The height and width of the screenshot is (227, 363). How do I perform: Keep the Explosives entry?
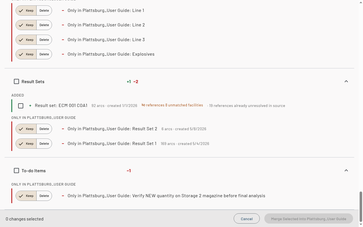click(x=26, y=54)
